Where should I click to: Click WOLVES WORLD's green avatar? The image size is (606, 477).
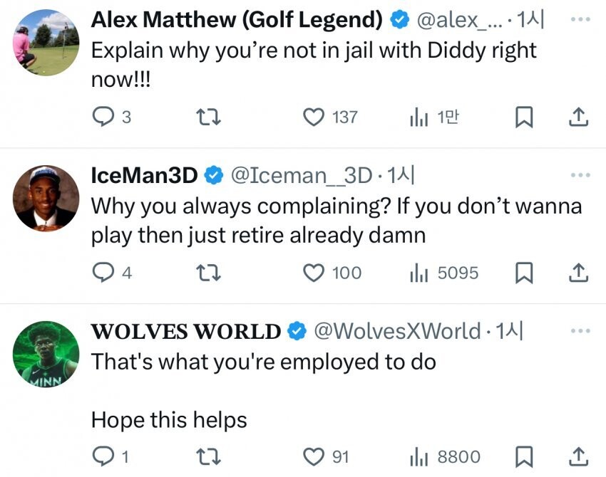46,354
